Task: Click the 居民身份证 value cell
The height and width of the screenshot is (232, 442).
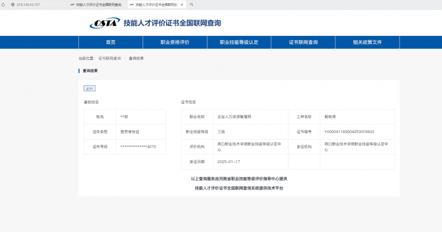Action: pyautogui.click(x=141, y=132)
